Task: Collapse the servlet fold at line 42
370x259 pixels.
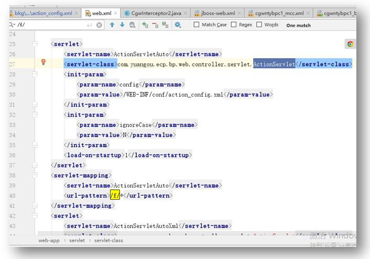Action: (x=35, y=215)
